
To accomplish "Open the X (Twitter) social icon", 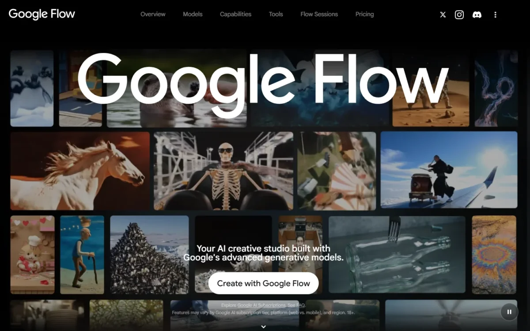I will (443, 15).
